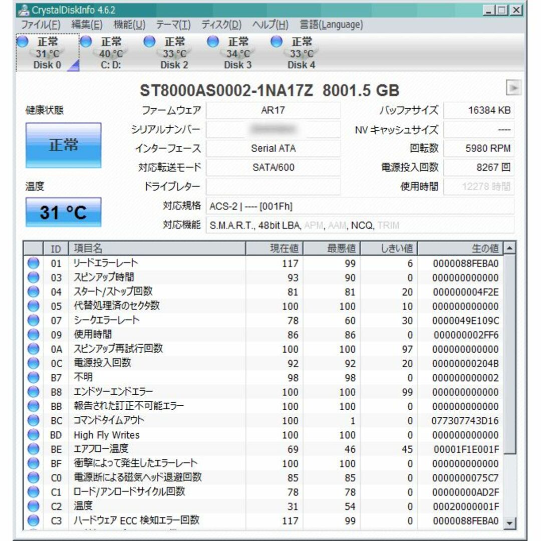The height and width of the screenshot is (541, 541).
Task: Switch to the Disk 2 label
Action: coord(174,65)
